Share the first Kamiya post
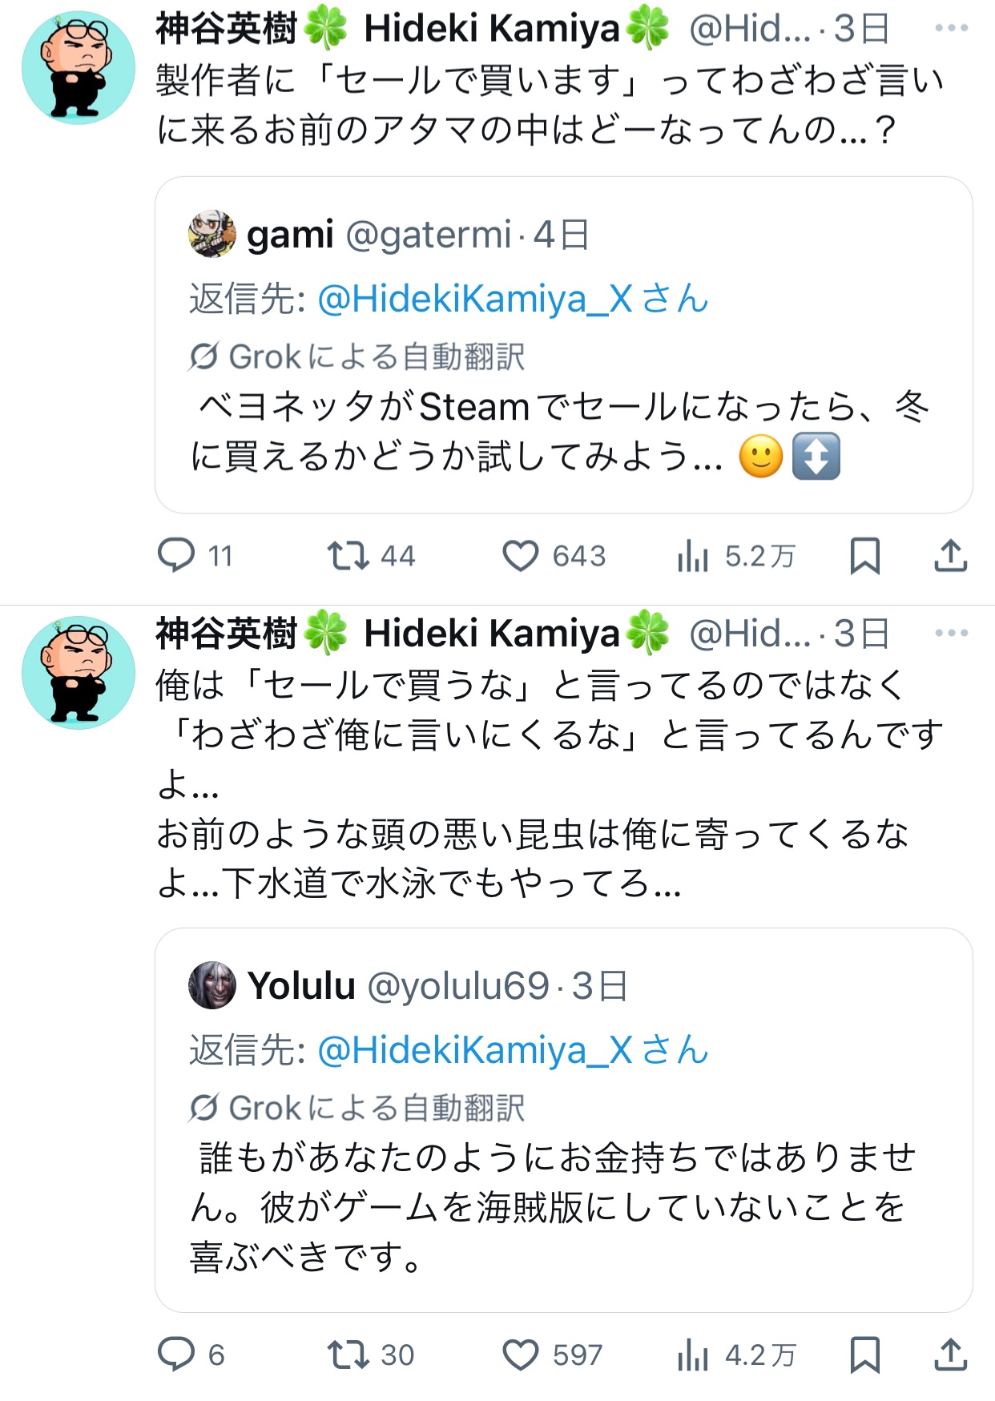995x1401 pixels. point(950,555)
